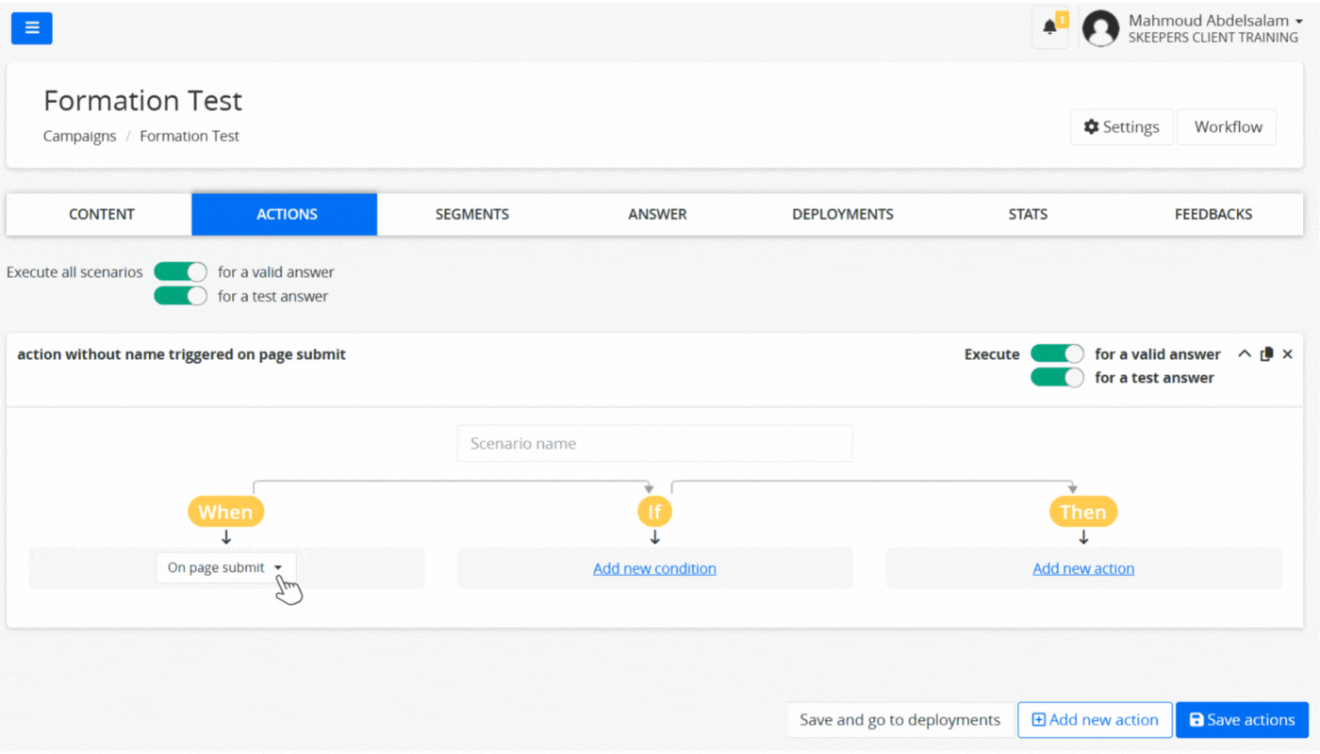Collapse the scenario panel with the chevron

pos(1245,354)
